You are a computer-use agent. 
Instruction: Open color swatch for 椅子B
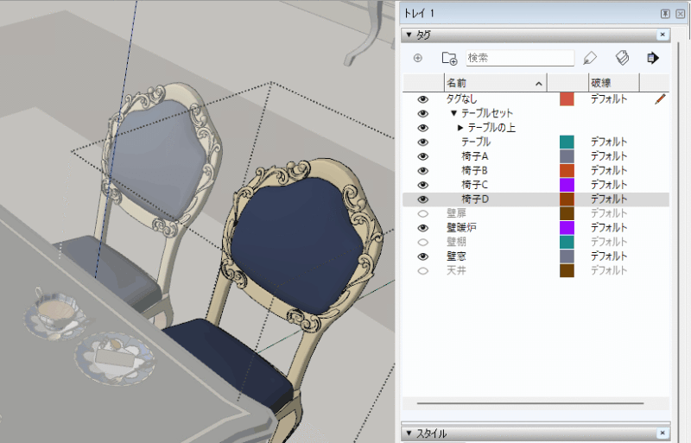click(567, 171)
